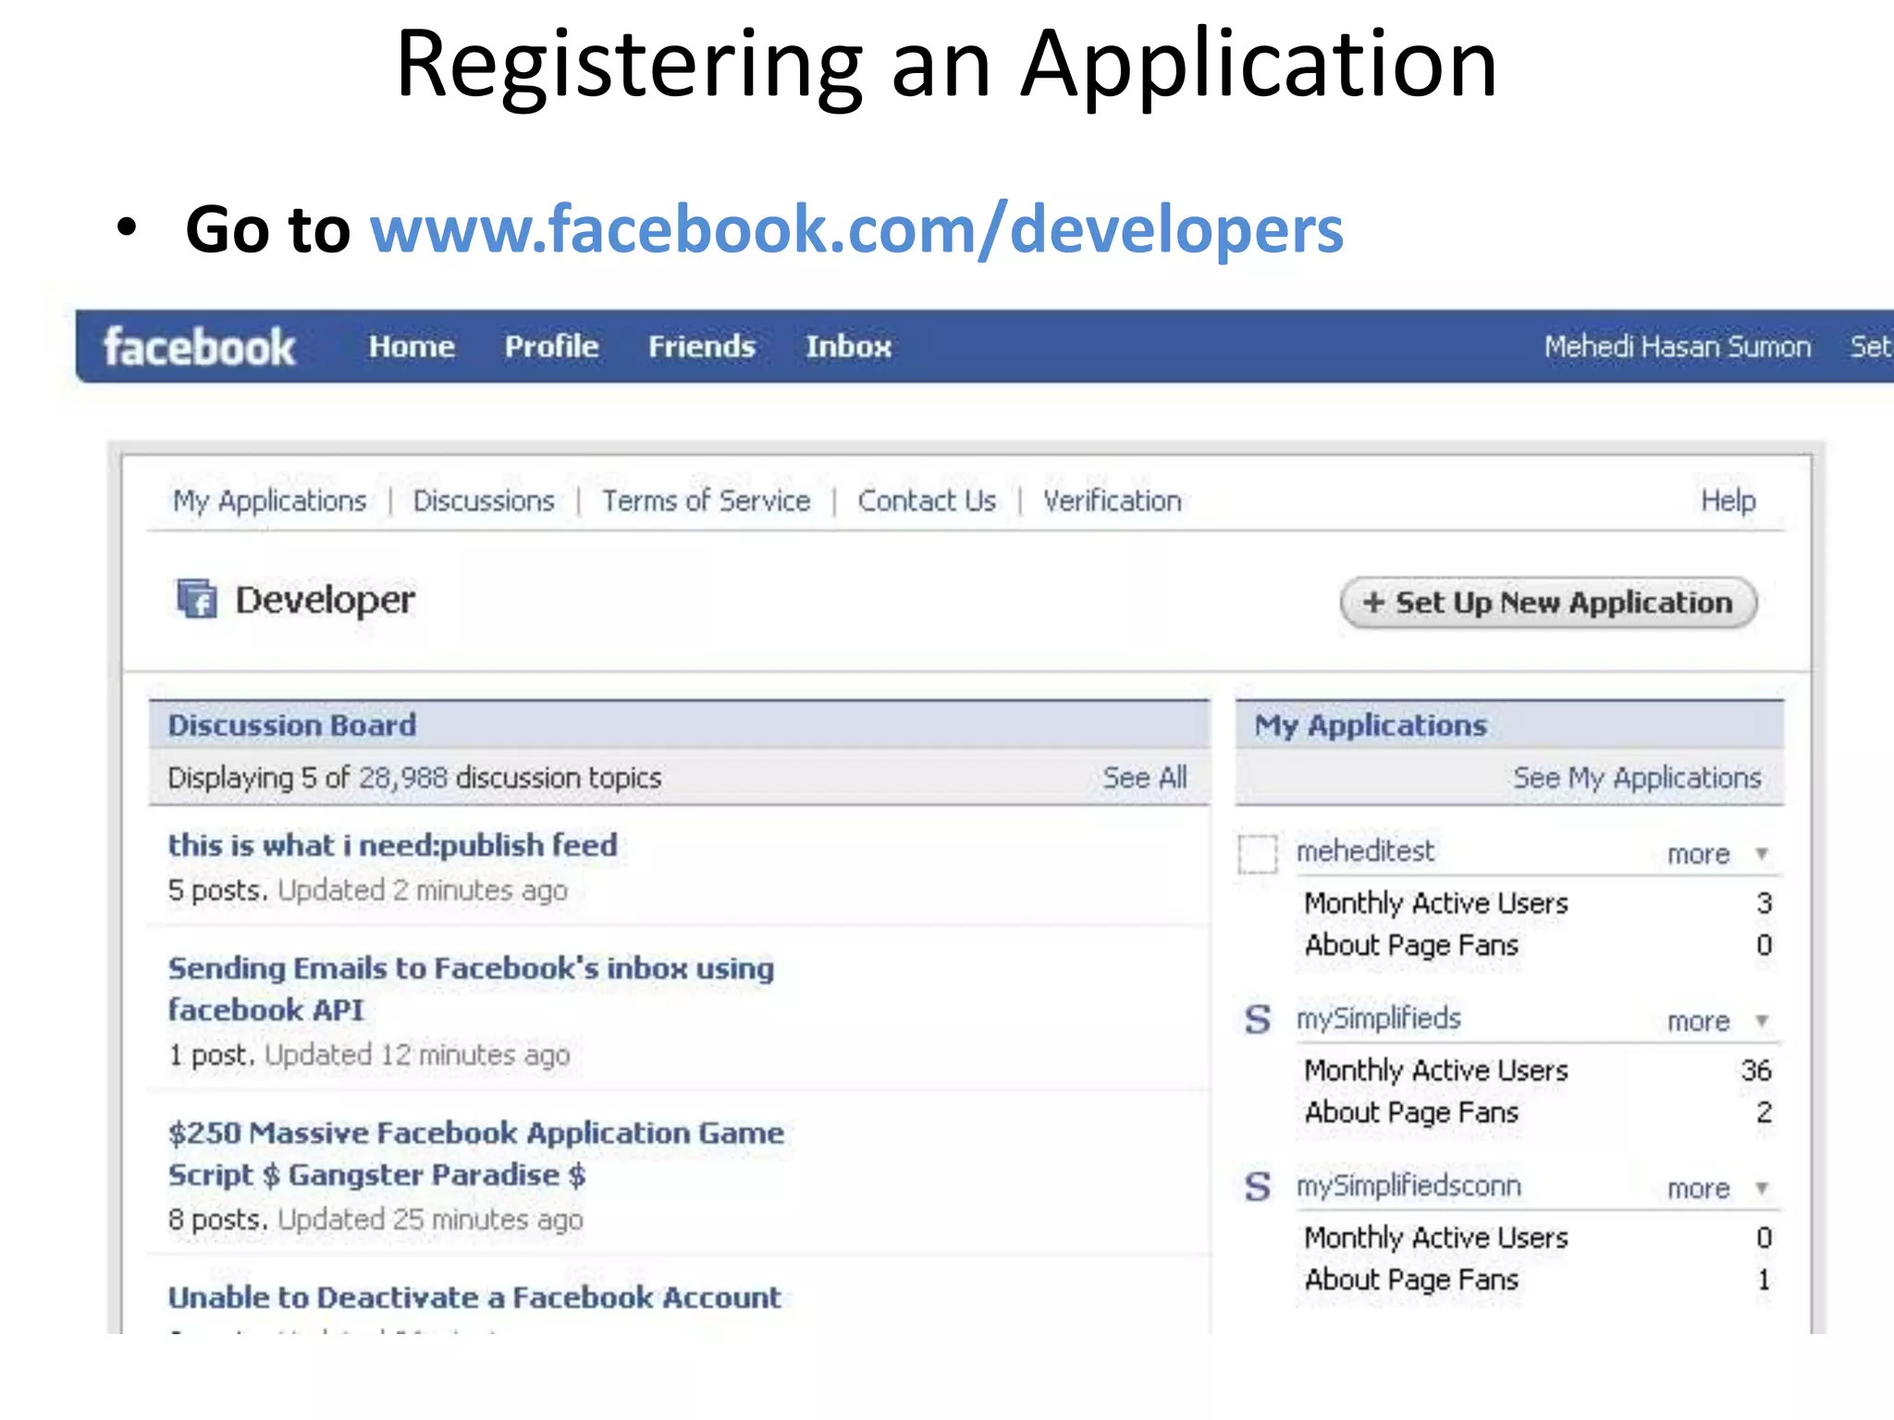This screenshot has width=1894, height=1420.
Task: Click 'Updated 25 minutes ago' text
Action: tap(430, 1219)
